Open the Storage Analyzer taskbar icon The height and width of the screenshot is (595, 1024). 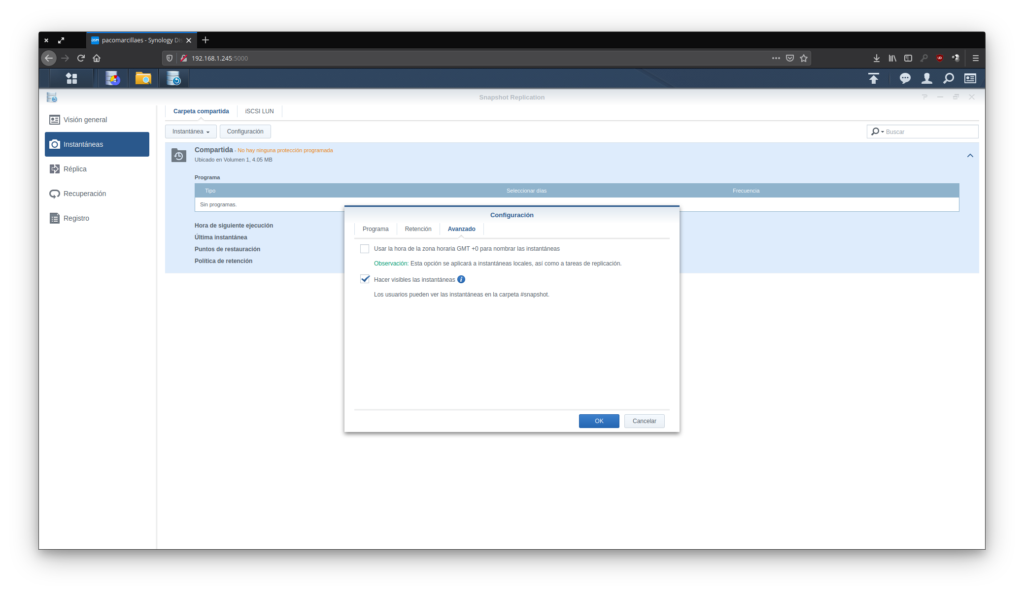click(112, 78)
